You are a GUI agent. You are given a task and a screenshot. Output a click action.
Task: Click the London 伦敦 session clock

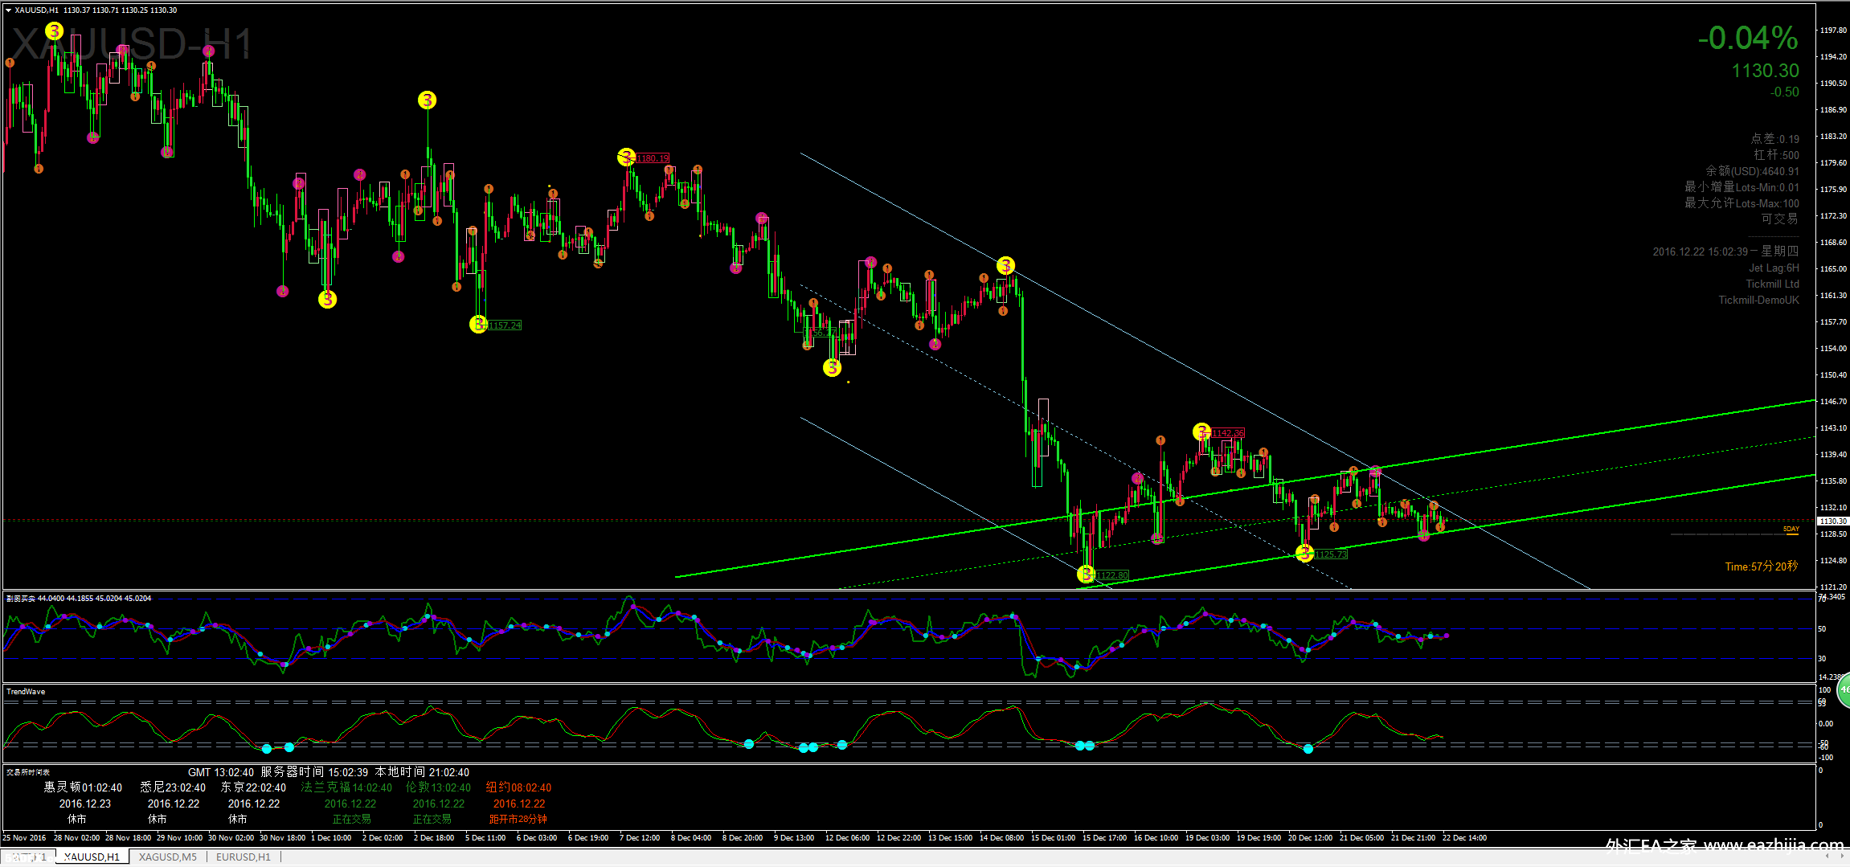coord(438,787)
